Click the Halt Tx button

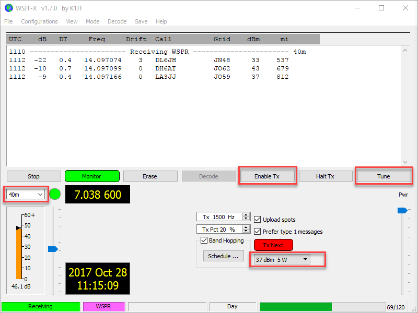pos(326,176)
